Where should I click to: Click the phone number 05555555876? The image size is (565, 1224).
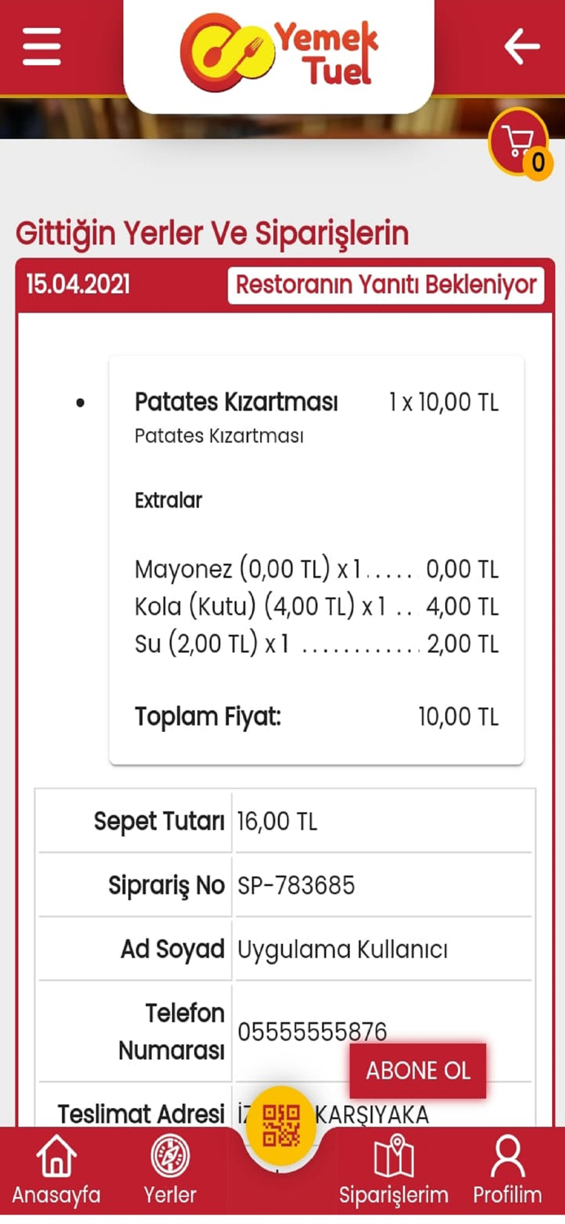312,1031
